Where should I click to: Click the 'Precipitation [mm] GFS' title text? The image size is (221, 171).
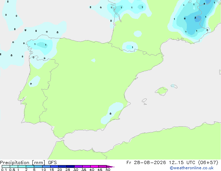click(28, 163)
